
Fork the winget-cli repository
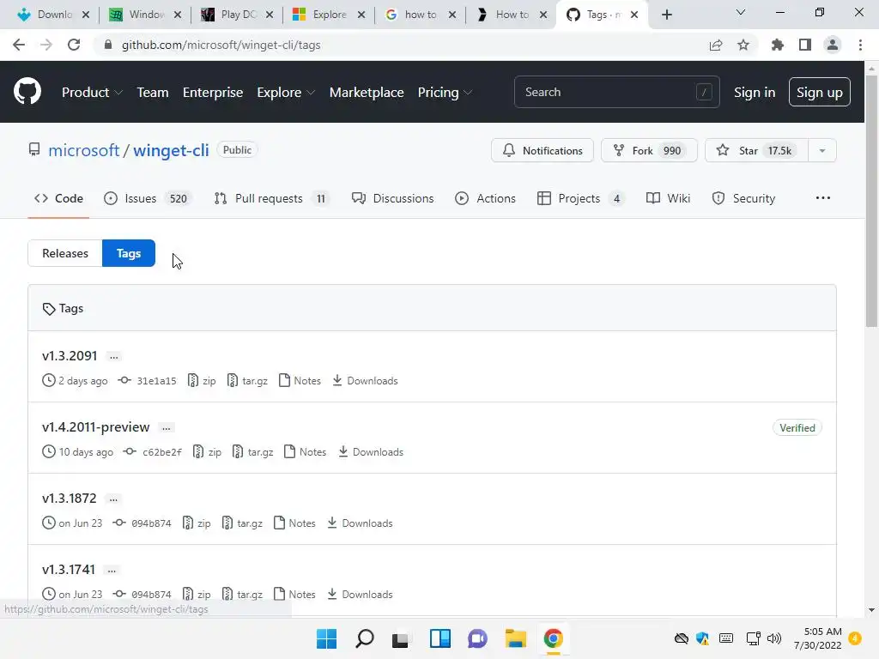tap(649, 150)
